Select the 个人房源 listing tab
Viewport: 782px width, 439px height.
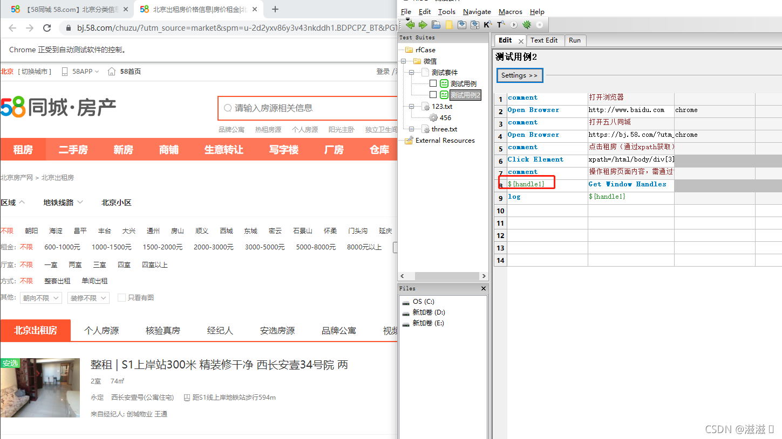(x=101, y=330)
